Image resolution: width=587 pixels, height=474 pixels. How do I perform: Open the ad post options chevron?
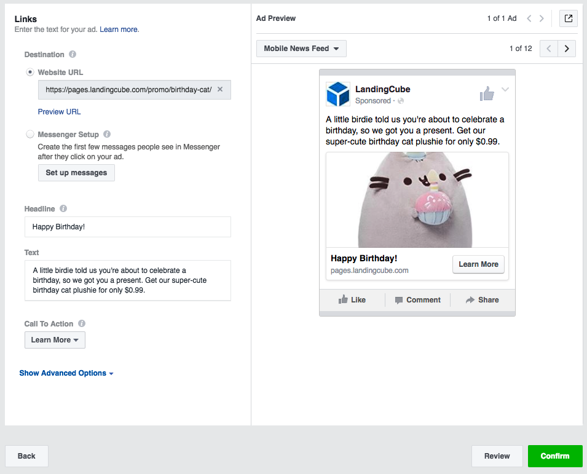[x=505, y=89]
